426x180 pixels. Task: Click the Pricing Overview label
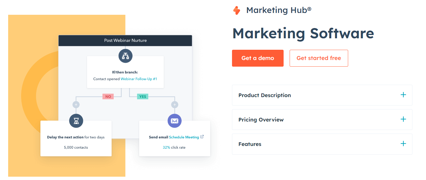261,120
